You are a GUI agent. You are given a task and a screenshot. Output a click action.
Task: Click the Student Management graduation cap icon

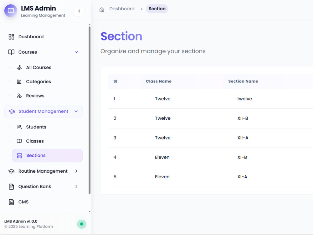point(12,112)
